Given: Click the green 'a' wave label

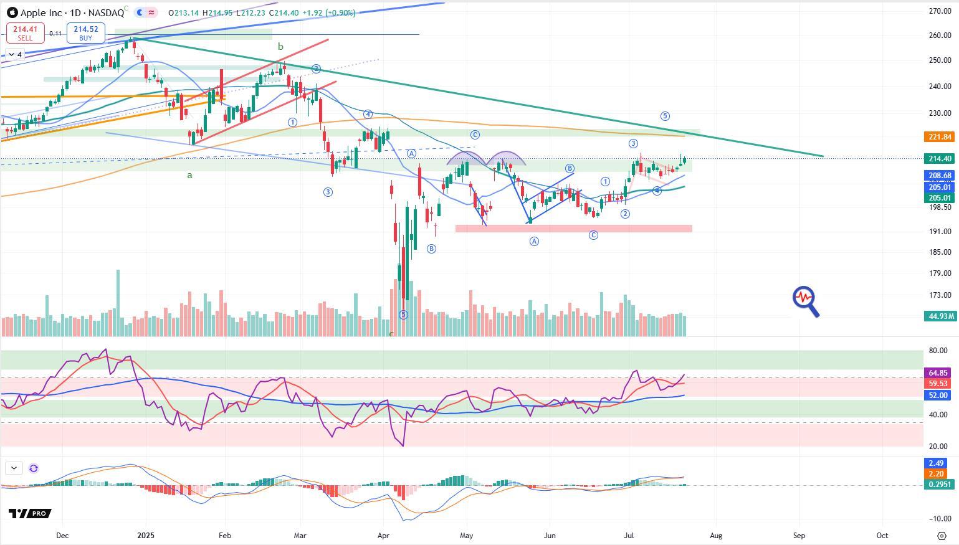Looking at the screenshot, I should pos(189,176).
